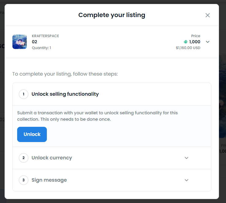The image size is (226, 203).
Task: Click the Quantity: 1 label
Action: tap(41, 48)
